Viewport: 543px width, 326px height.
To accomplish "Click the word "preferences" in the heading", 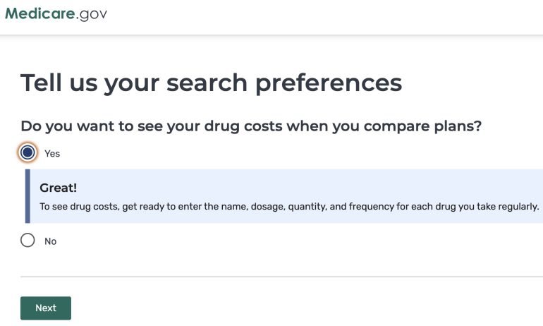I will pyautogui.click(x=329, y=83).
